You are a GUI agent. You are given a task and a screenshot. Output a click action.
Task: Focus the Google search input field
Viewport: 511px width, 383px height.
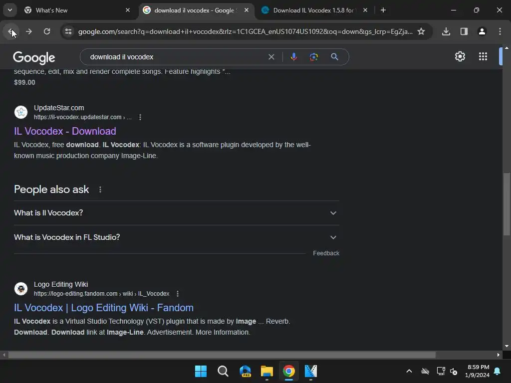[176, 57]
